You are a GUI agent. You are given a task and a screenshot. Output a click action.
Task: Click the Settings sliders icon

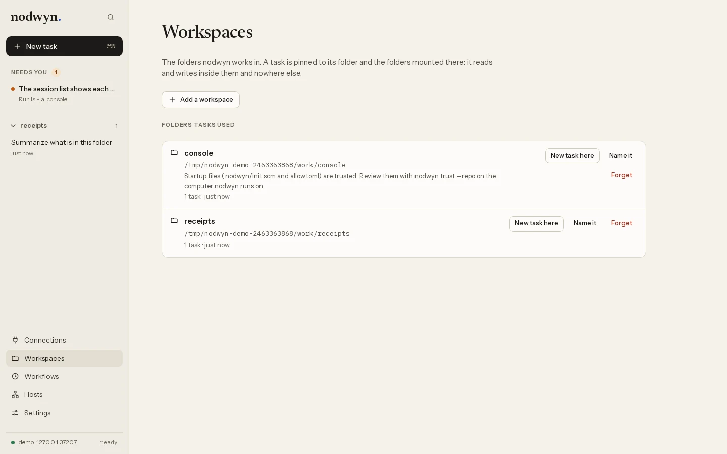point(15,413)
